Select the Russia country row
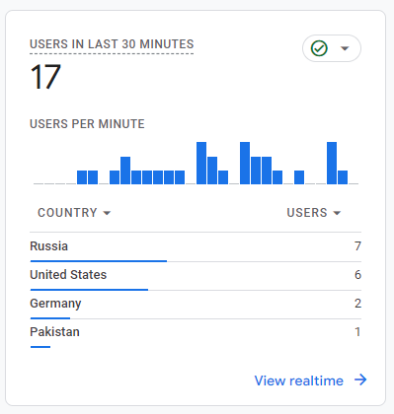 point(196,247)
